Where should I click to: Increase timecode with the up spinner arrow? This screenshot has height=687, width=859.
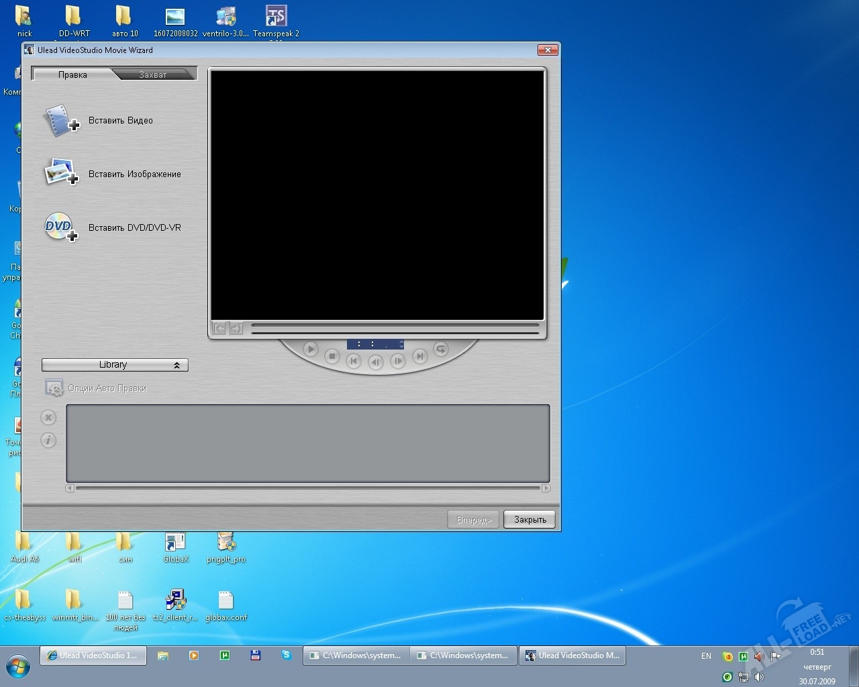pos(401,341)
